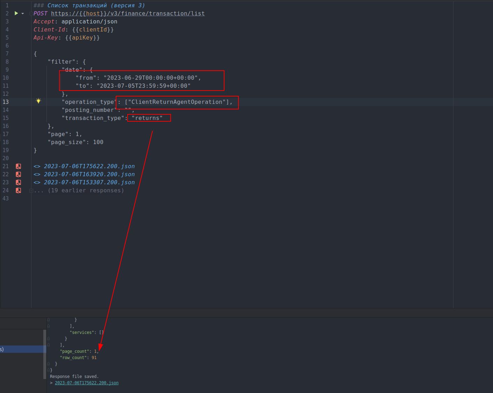Open saved response link under Response file saved
Screen dimensions: 493x393
[x=87, y=383]
